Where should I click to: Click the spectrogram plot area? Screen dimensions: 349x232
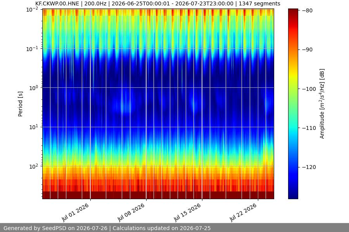158,104
